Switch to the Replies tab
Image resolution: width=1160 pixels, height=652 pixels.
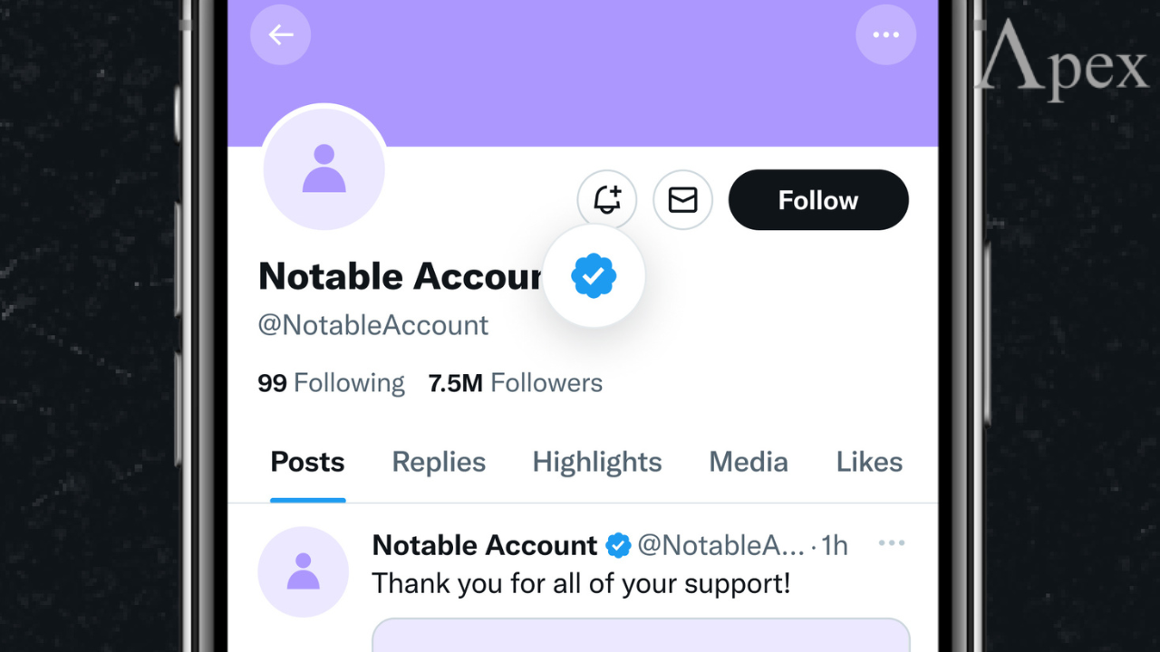tap(438, 462)
